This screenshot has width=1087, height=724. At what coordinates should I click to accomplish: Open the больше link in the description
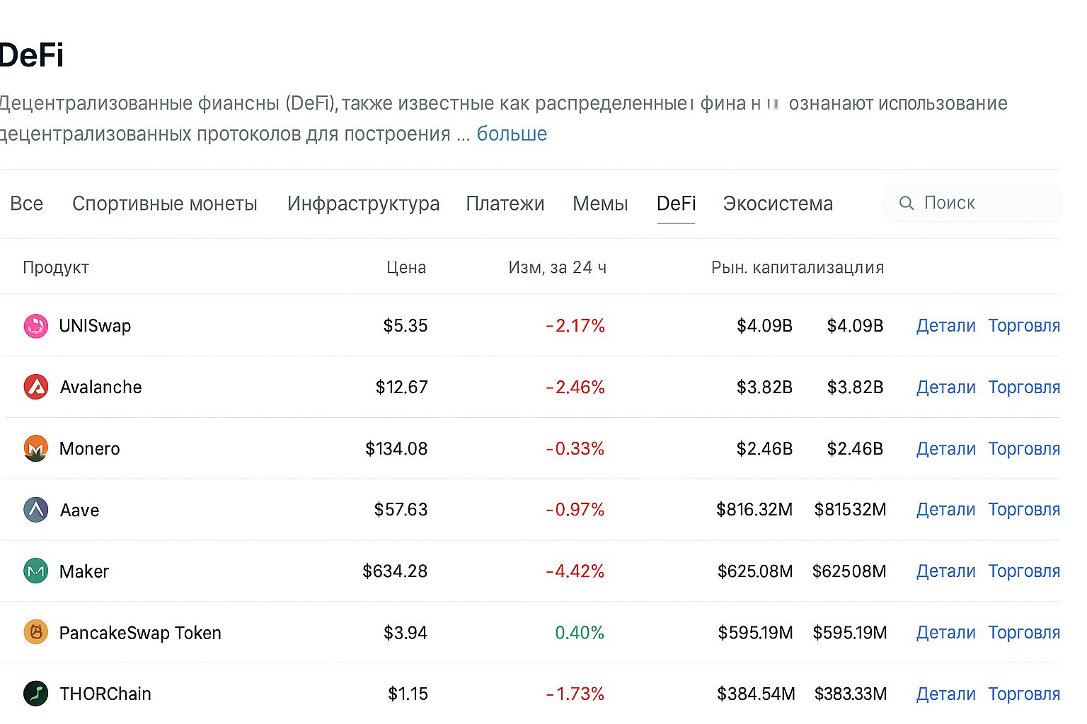pyautogui.click(x=512, y=134)
